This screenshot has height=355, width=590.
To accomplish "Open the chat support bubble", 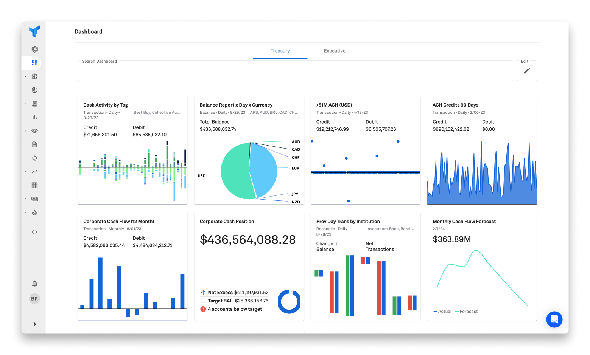I will (x=554, y=319).
